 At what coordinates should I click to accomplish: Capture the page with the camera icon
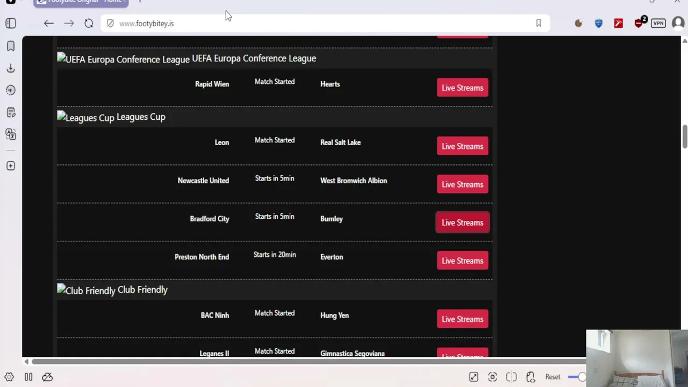tap(492, 377)
